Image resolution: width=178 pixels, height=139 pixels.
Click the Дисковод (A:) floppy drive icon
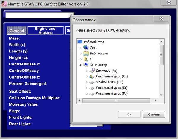pyautogui.click(x=92, y=71)
